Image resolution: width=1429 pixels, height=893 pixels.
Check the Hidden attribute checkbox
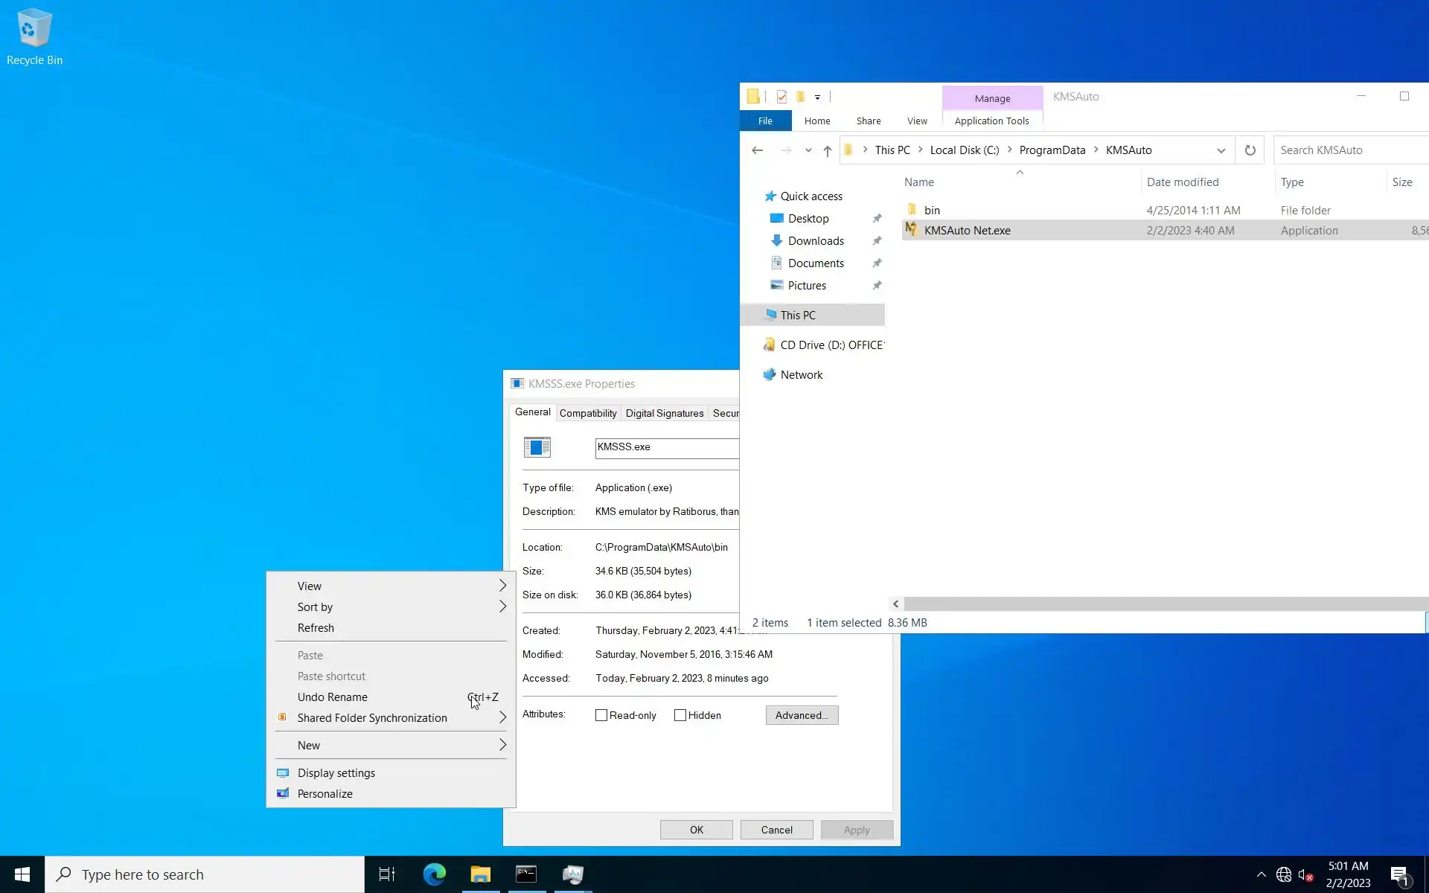[x=680, y=715]
